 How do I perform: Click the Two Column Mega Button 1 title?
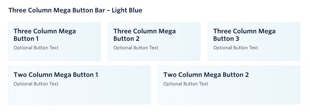click(x=56, y=75)
